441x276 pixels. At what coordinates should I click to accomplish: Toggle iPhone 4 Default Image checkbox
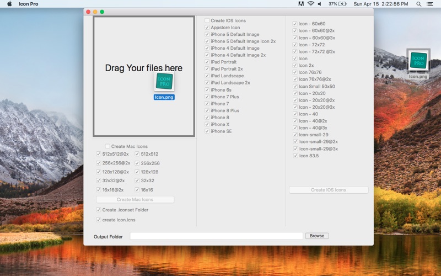pos(207,48)
